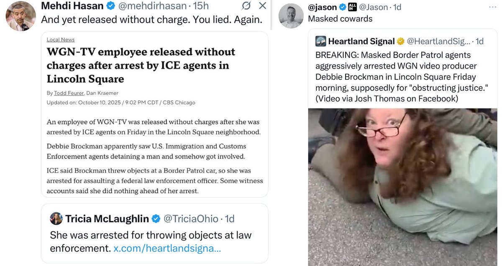Screen dimensions: 502x266
Task: Open the x.com/heartlandsigna… link
Action: [x=167, y=248]
